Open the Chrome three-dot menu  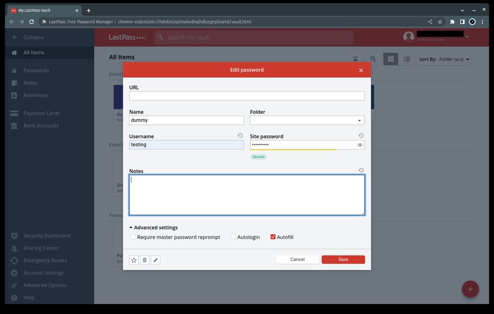click(482, 22)
